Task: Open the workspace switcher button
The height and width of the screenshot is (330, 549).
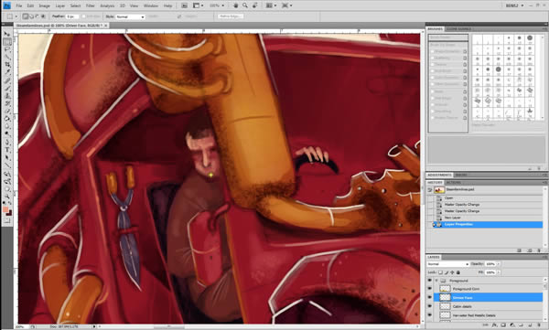Action: 514,5
